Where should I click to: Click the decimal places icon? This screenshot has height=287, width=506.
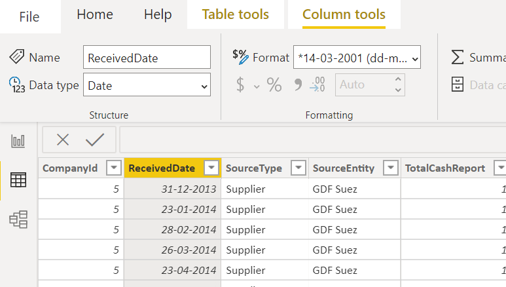click(317, 85)
